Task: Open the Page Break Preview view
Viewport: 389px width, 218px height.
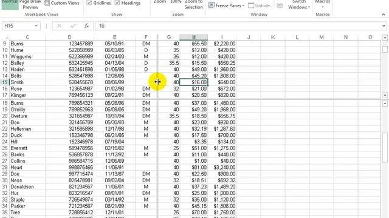Action: 30,5
